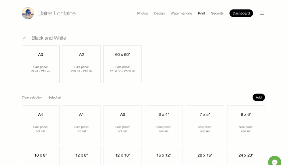Switch to the Watermarking tab
286x165 pixels.
(181, 13)
